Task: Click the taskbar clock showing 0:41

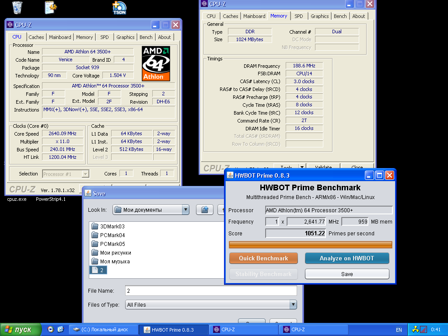Action: [436, 330]
